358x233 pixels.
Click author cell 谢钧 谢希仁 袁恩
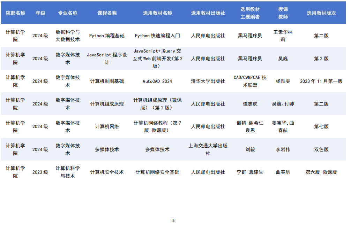pyautogui.click(x=250, y=126)
